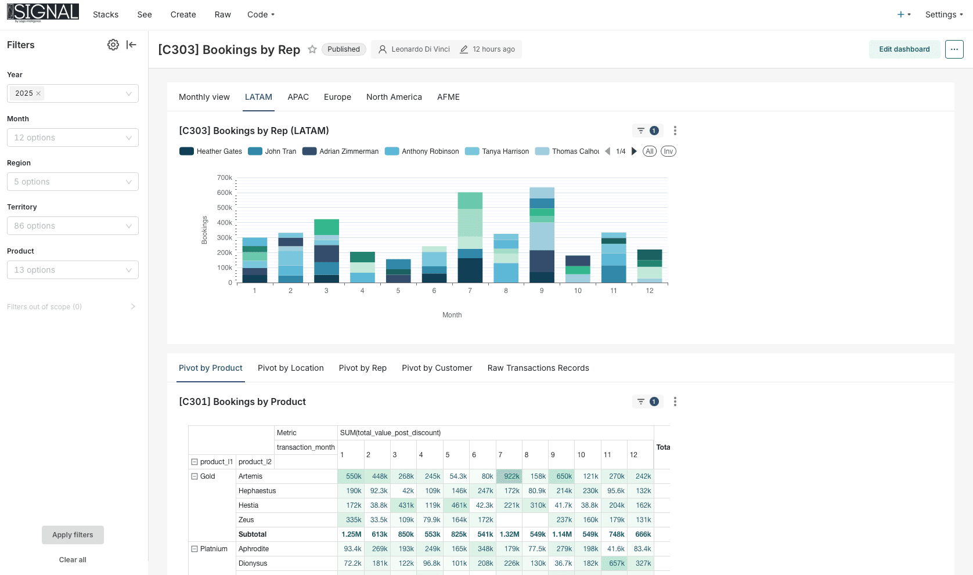Viewport: 973px width, 575px height.
Task: Click month 7 stacked bar in chart
Action: (x=470, y=237)
